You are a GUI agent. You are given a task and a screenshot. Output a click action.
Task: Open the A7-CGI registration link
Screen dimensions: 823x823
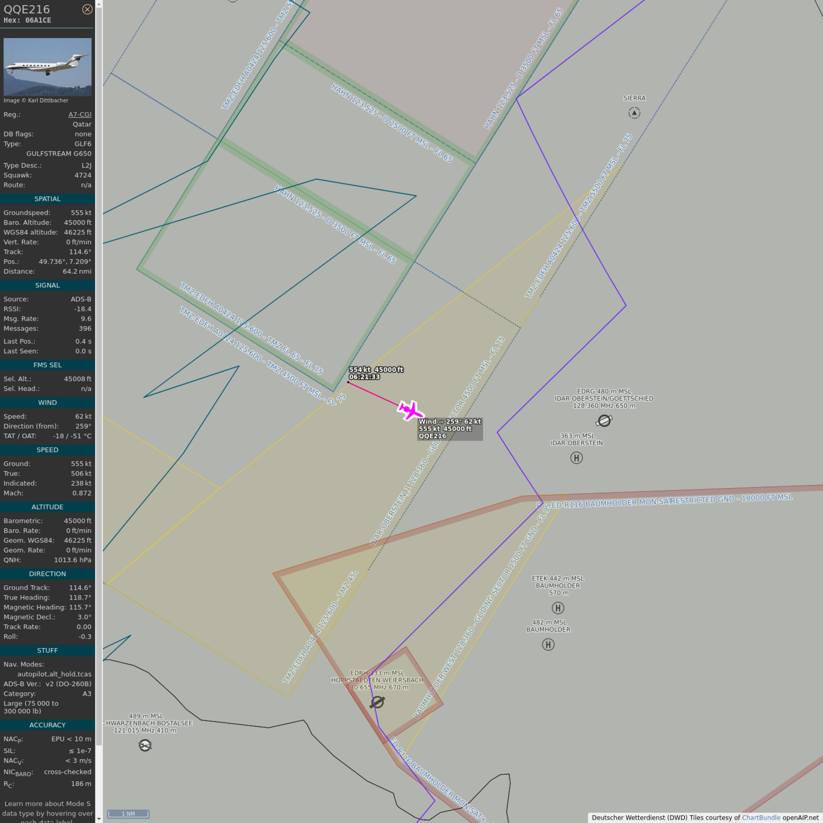[x=79, y=114]
